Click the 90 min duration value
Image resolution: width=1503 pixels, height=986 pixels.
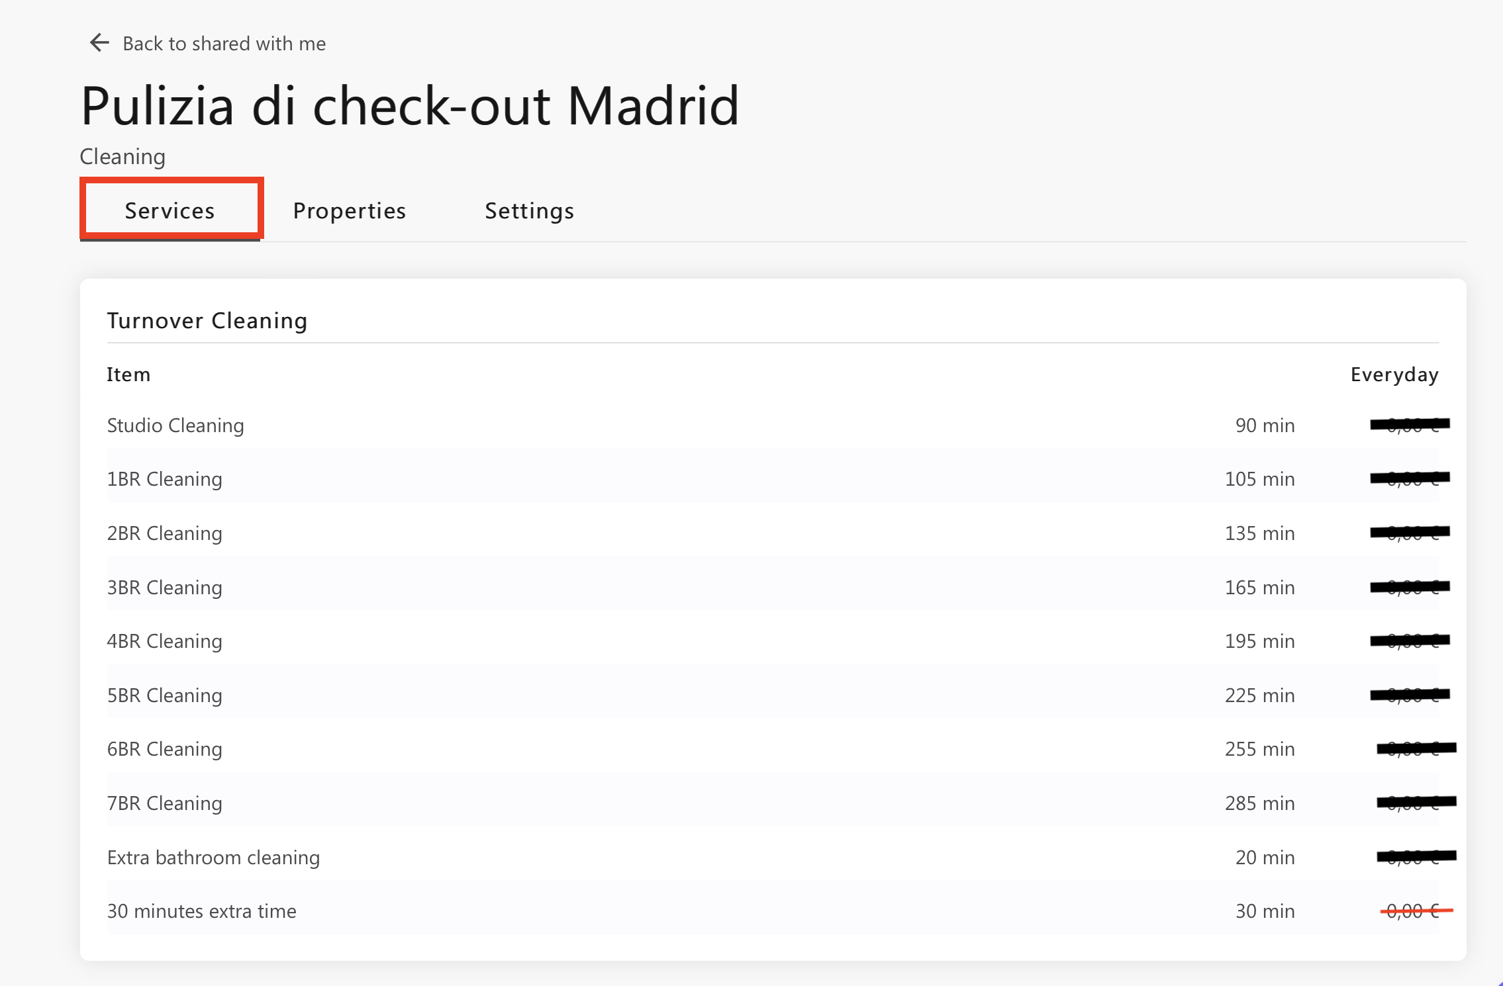point(1265,425)
